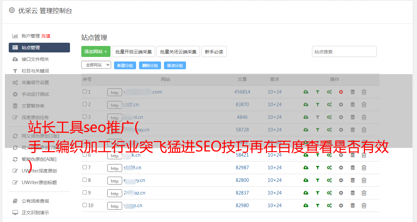
Task: Click the cloud upload icon in row 4
Action: [x=306, y=130]
